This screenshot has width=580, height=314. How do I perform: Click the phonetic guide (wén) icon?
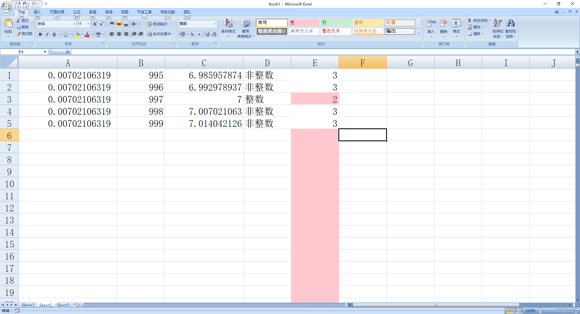tap(98, 34)
